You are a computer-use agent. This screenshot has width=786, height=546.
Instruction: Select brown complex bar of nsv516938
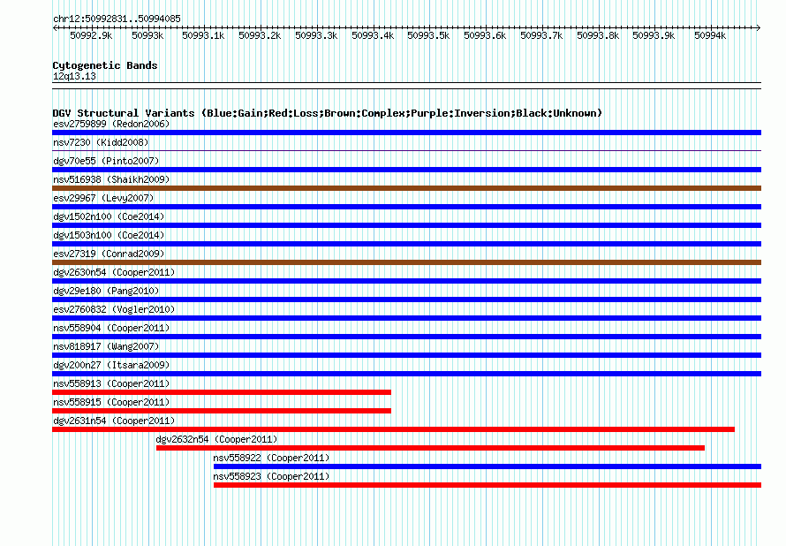click(406, 188)
